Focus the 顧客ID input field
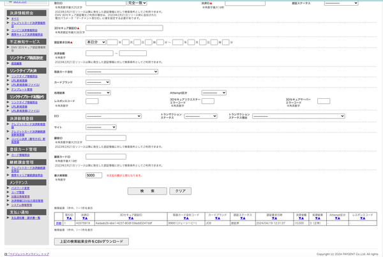The width and height of the screenshot is (383, 257). 106,138
